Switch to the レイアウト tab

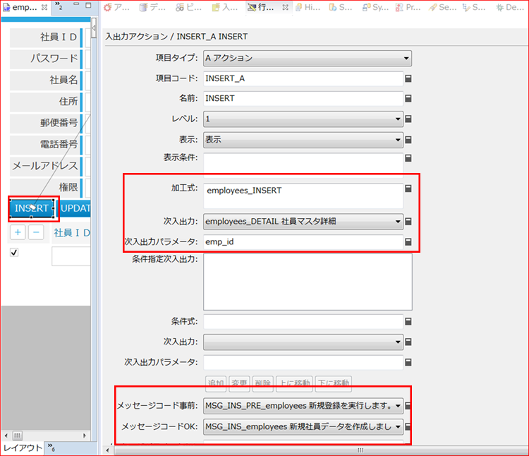(22, 448)
